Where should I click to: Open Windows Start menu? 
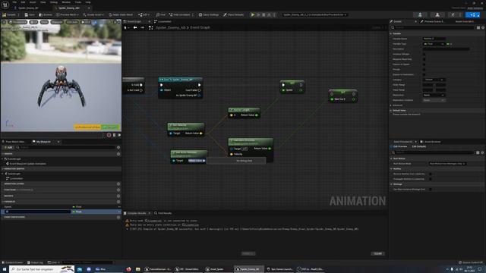pyautogui.click(x=5, y=269)
